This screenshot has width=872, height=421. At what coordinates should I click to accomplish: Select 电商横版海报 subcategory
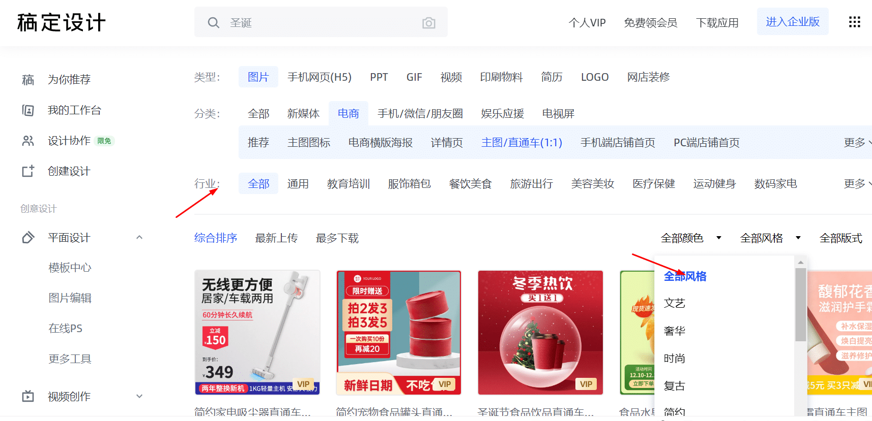381,143
